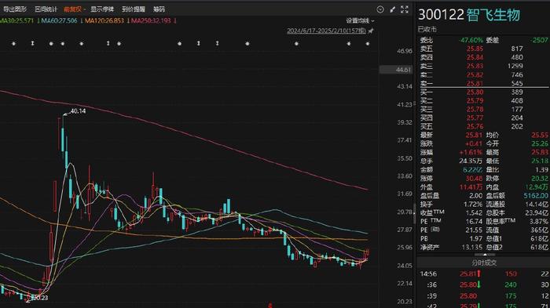Select the 分时成交 tab
Viewport: 550px width, 308px height.
tap(484, 263)
